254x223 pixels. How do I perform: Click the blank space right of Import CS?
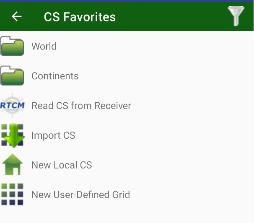coord(163,135)
